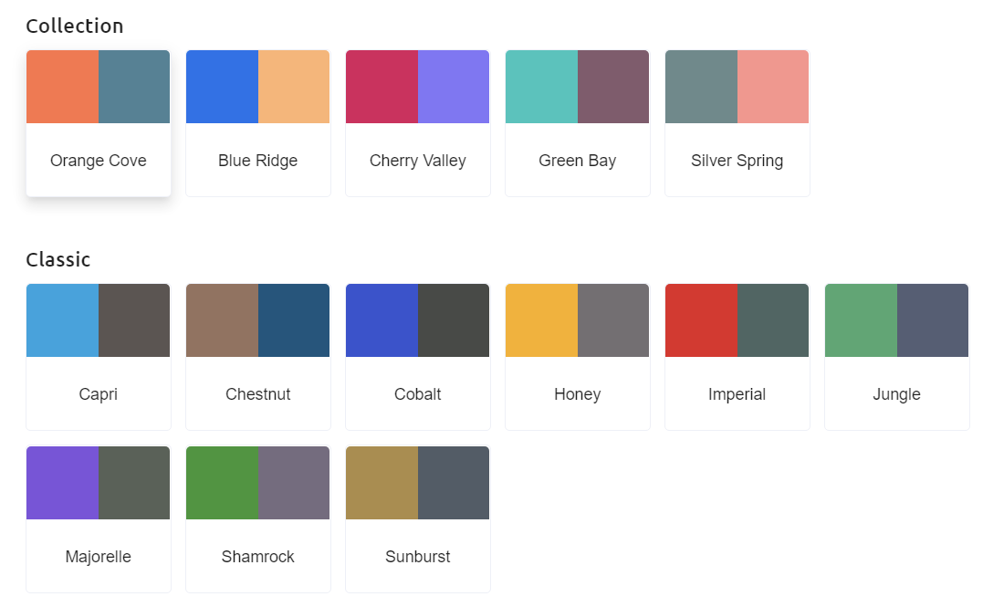
Task: Click the violet swatch of Majorelle
Action: click(62, 483)
